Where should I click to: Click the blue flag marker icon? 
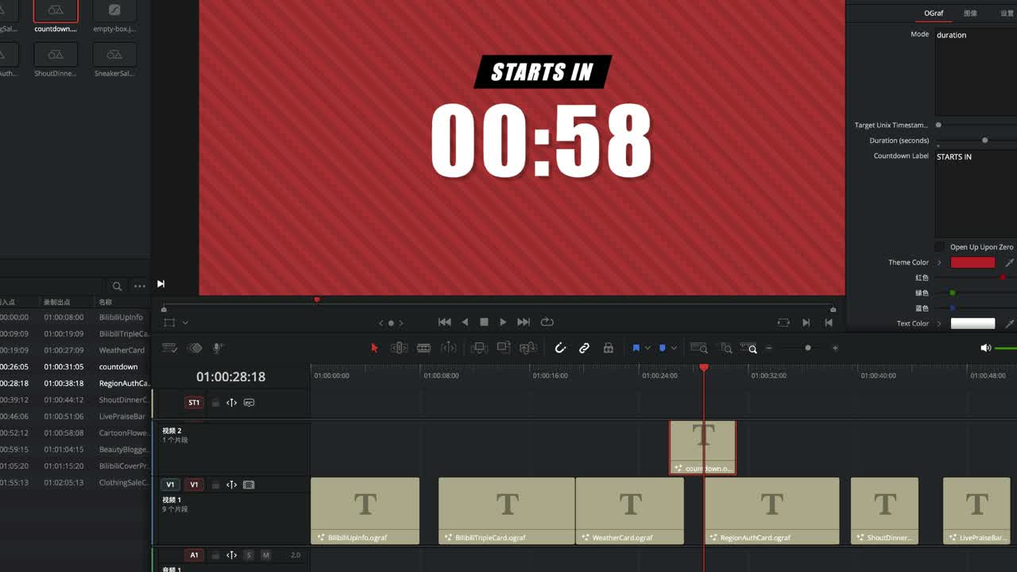click(x=636, y=348)
